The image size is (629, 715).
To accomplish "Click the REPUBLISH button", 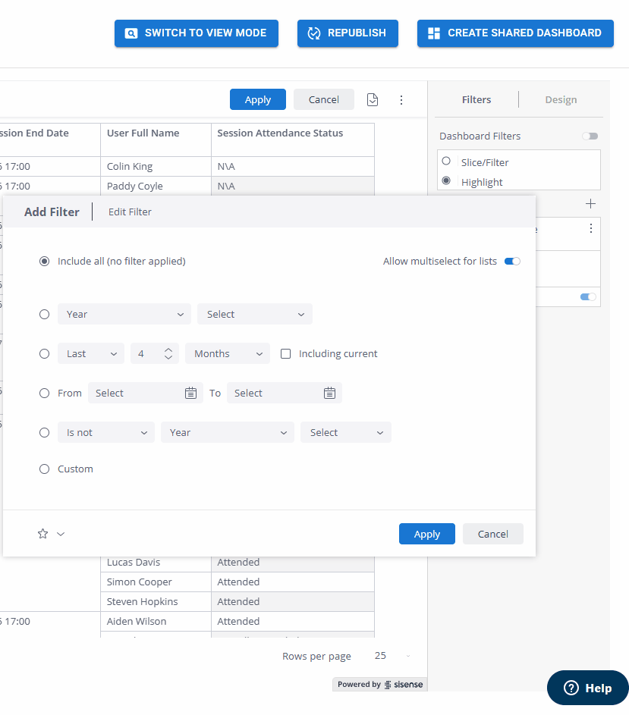I will [348, 33].
